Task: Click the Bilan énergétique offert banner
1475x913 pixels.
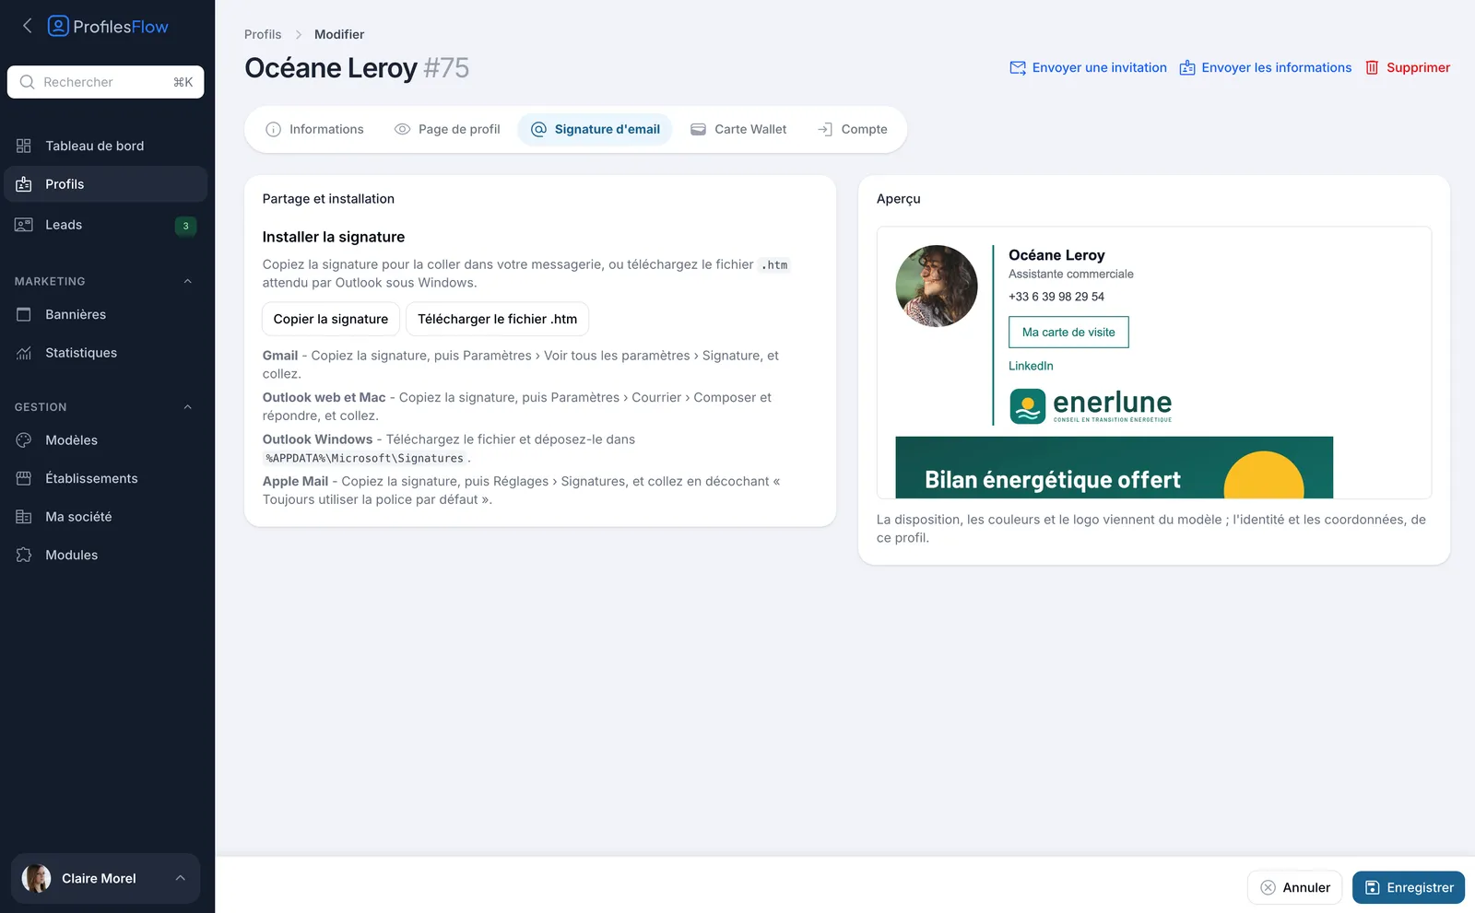Action: (1115, 467)
